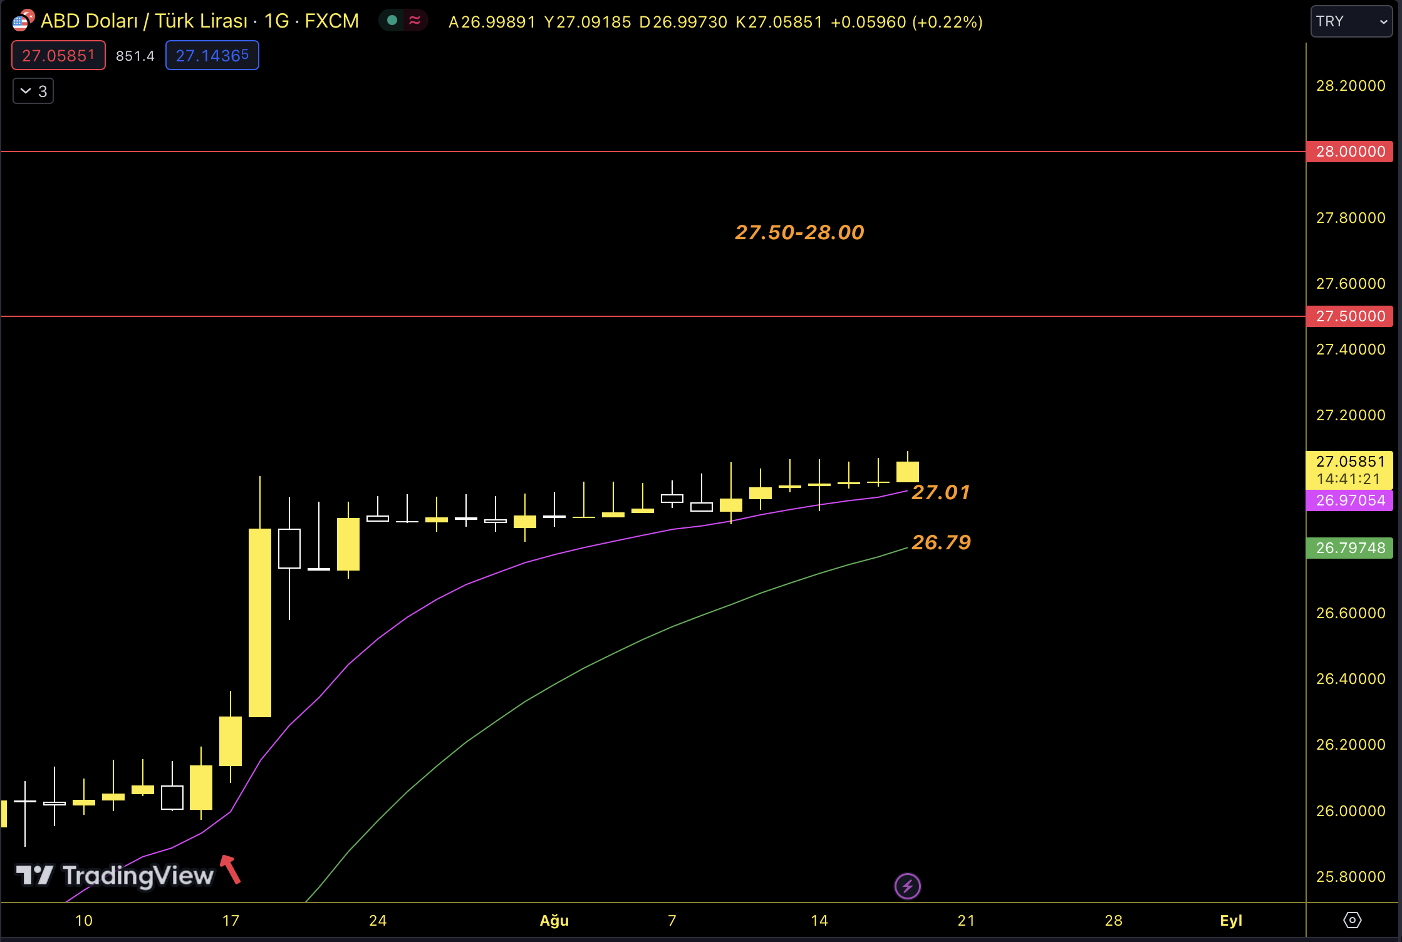This screenshot has height=942, width=1402.
Task: Select the orange 27.50-28.00 text annotation
Action: point(799,232)
